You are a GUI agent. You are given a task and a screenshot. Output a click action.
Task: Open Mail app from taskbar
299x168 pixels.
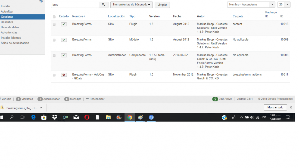click(x=76, y=117)
